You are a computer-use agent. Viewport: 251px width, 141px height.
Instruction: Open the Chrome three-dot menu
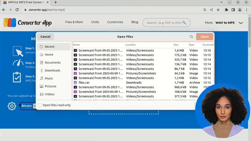(x=247, y=10)
